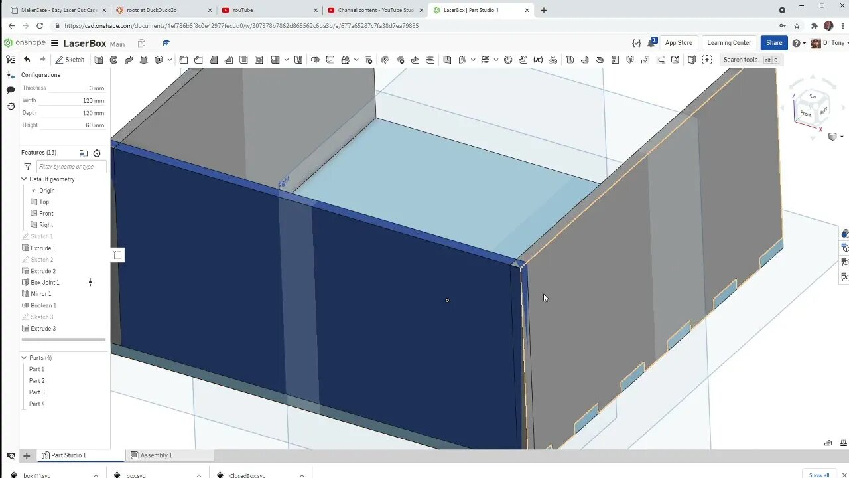Redo the last undone action
849x478 pixels.
pos(42,60)
